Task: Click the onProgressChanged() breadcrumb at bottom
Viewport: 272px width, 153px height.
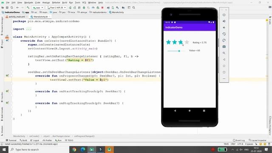Action: click(x=84, y=136)
